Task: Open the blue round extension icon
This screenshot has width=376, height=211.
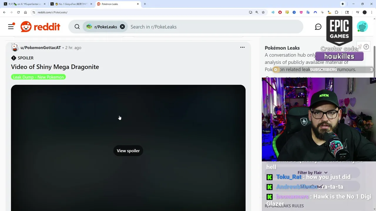Action: pos(294,12)
